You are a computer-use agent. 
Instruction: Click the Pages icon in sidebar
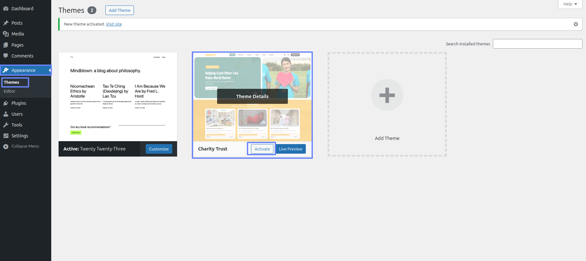(x=6, y=45)
